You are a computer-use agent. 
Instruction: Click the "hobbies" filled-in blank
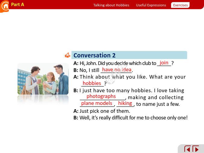[x=92, y=83]
